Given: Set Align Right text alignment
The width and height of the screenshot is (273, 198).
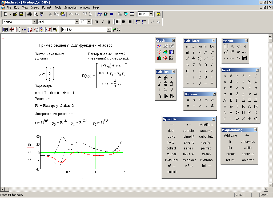Looking at the screenshot, I should point(130,22).
